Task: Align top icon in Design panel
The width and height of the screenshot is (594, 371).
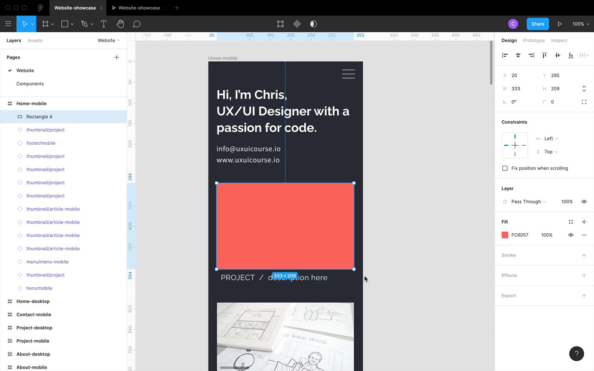Action: click(545, 55)
